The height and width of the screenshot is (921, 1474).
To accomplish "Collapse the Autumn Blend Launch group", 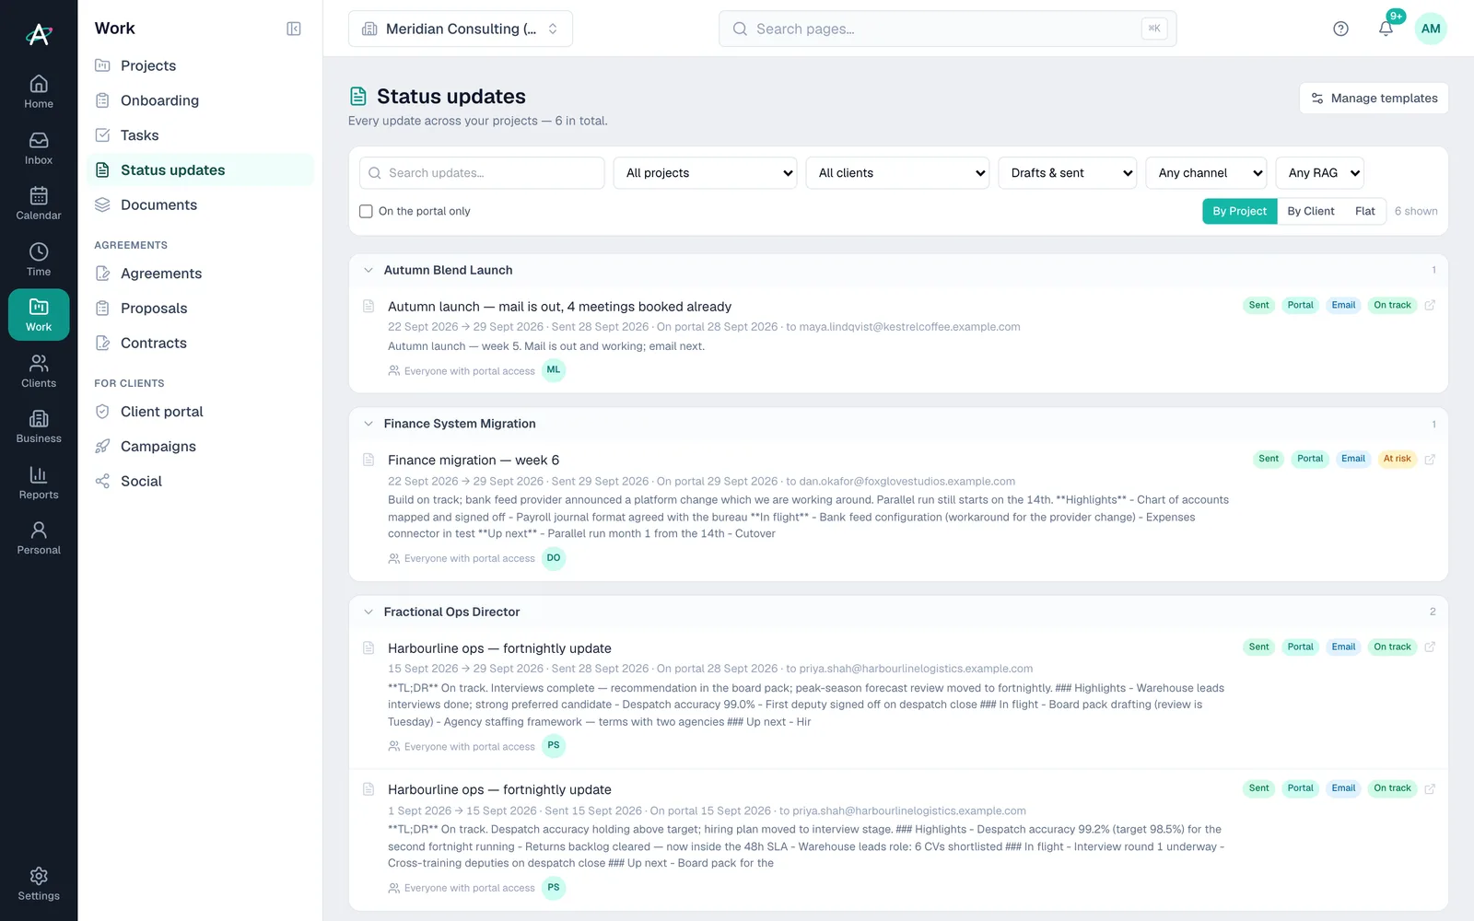I will pyautogui.click(x=368, y=270).
